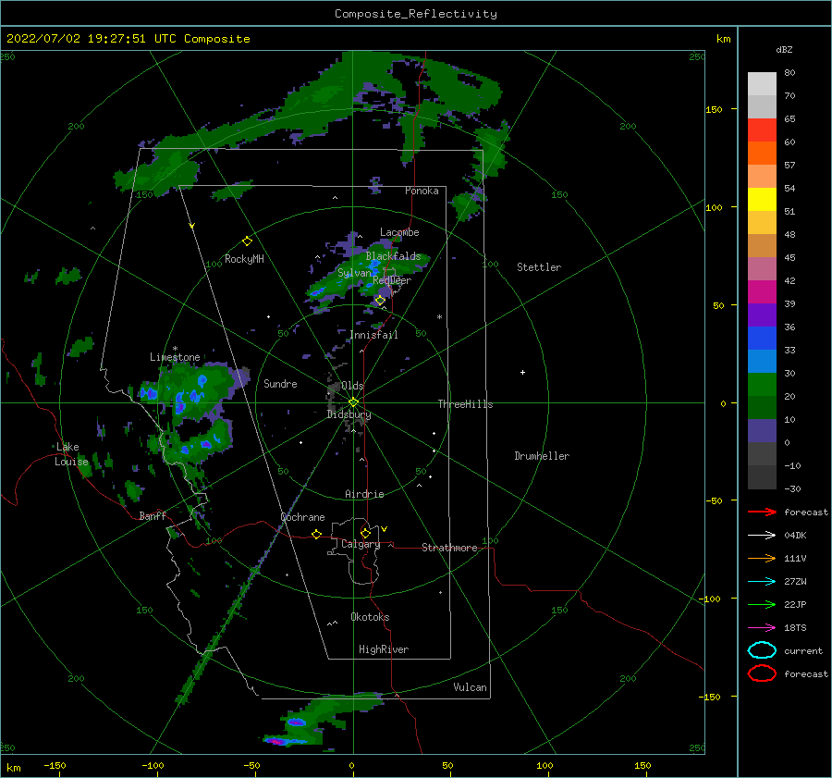Click the Banff city label
The width and height of the screenshot is (832, 778).
153,515
